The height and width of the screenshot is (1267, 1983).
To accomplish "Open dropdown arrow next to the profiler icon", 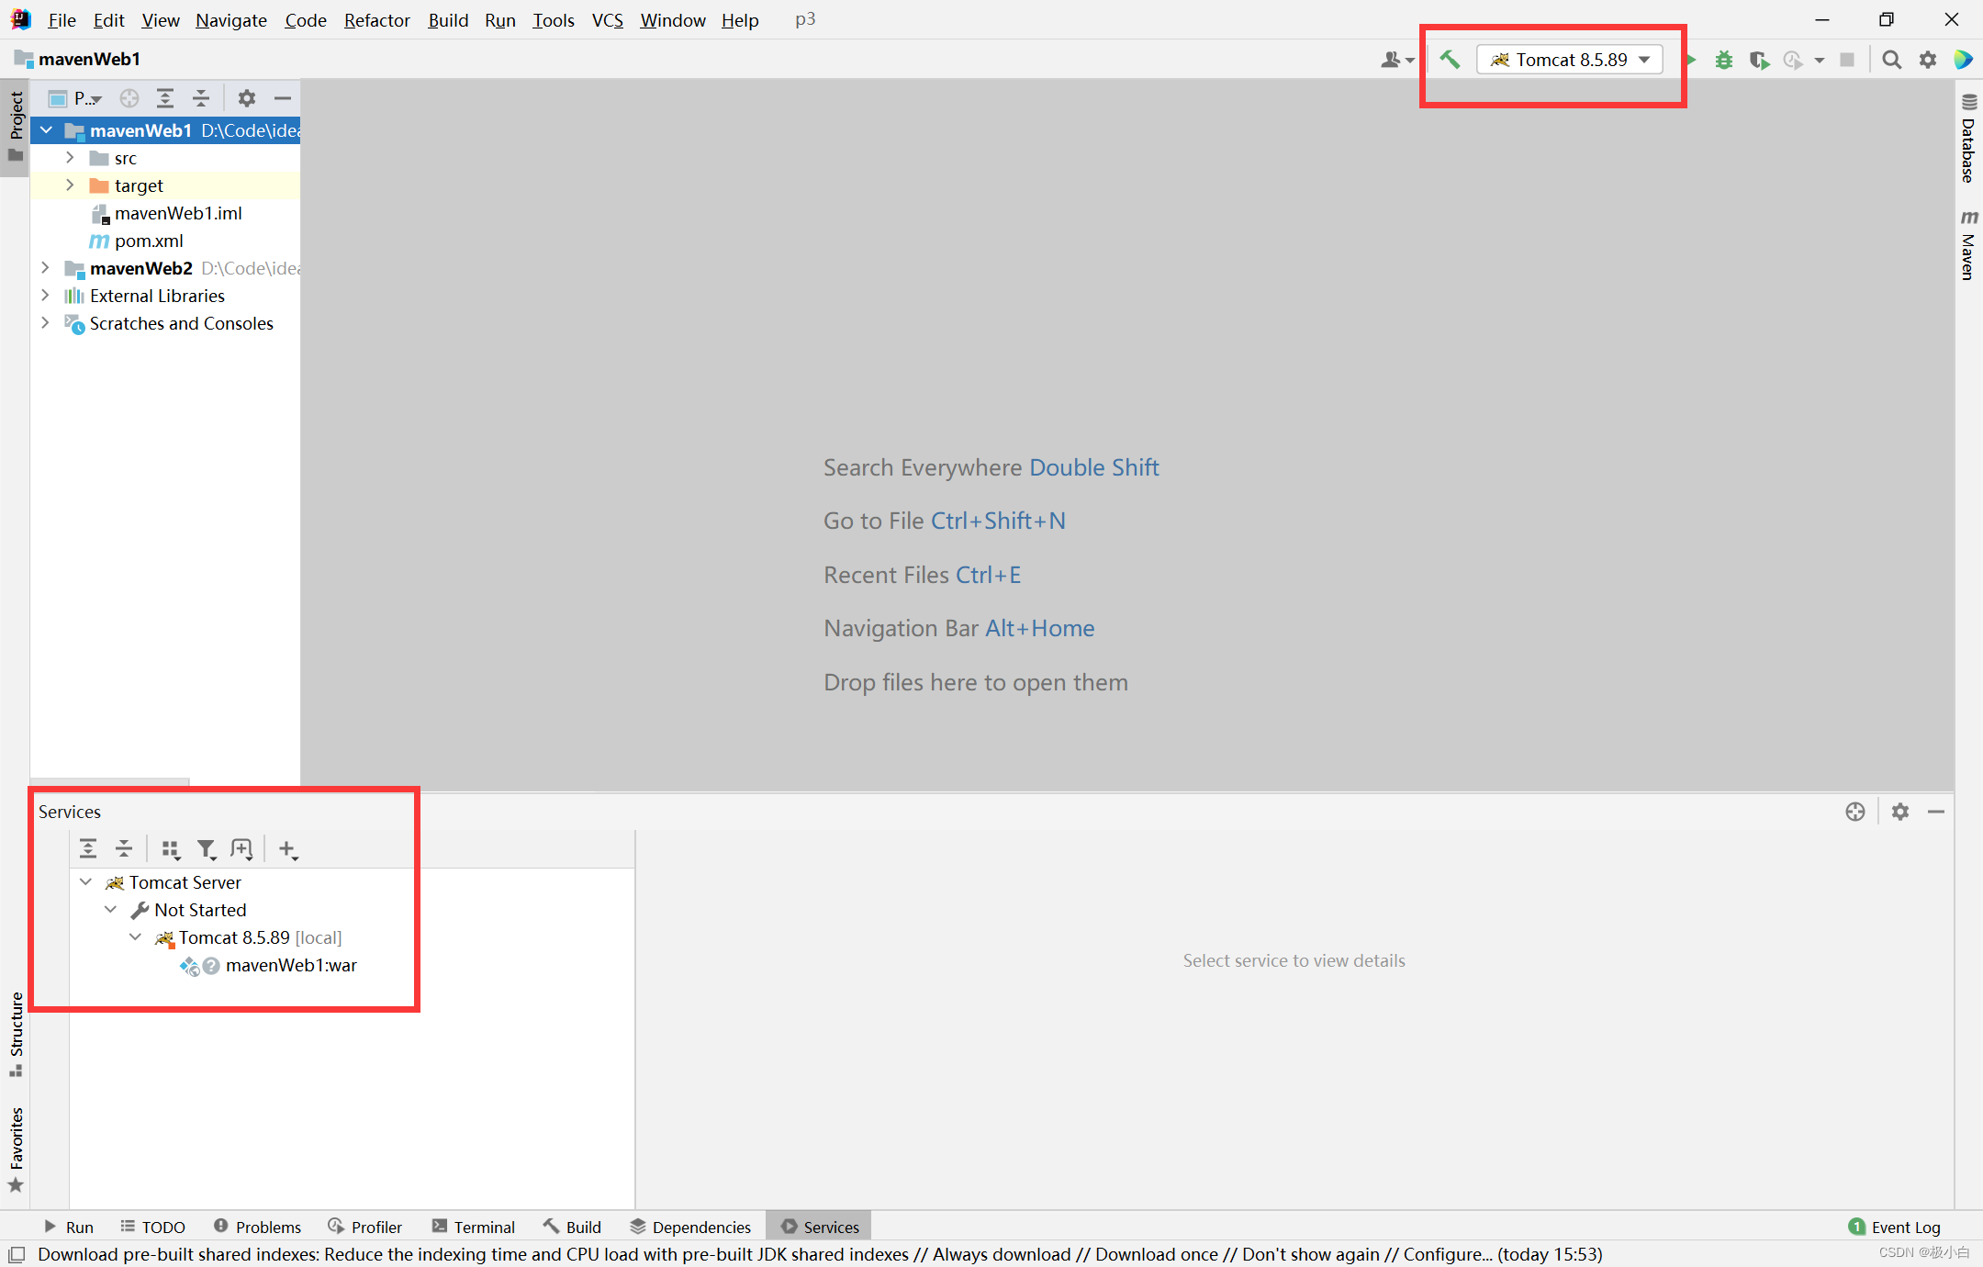I will (1820, 60).
